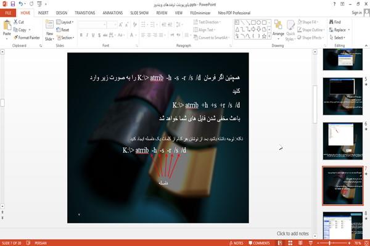The height and width of the screenshot is (246, 370).
Task: Click Sign in link
Action: pyautogui.click(x=356, y=13)
